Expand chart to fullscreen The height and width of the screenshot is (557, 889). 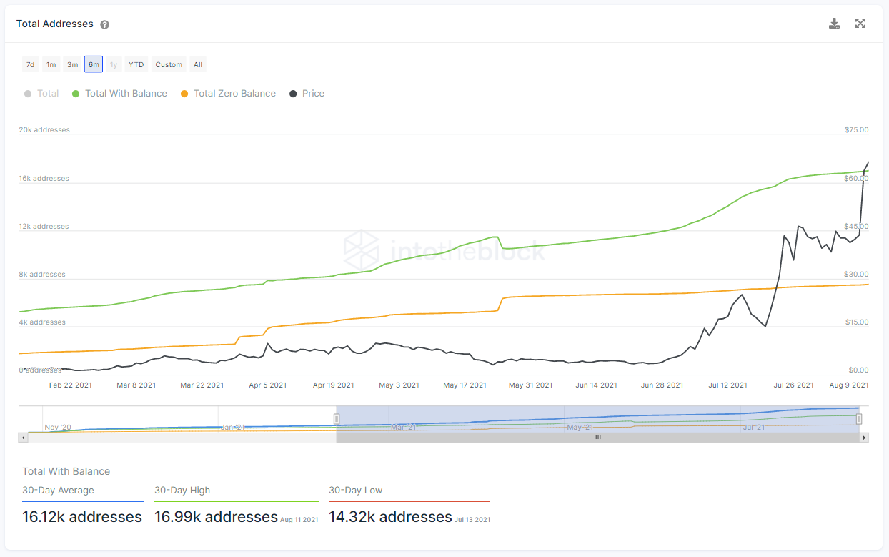click(x=860, y=23)
